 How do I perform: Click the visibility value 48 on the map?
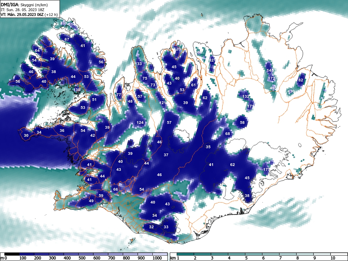pyautogui.click(x=130, y=101)
